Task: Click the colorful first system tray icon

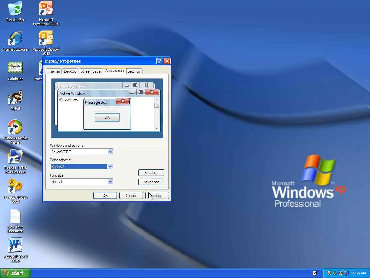Action: tap(329, 273)
